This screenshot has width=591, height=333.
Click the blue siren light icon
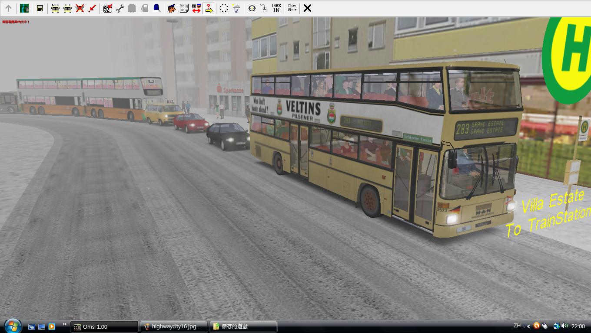156,8
